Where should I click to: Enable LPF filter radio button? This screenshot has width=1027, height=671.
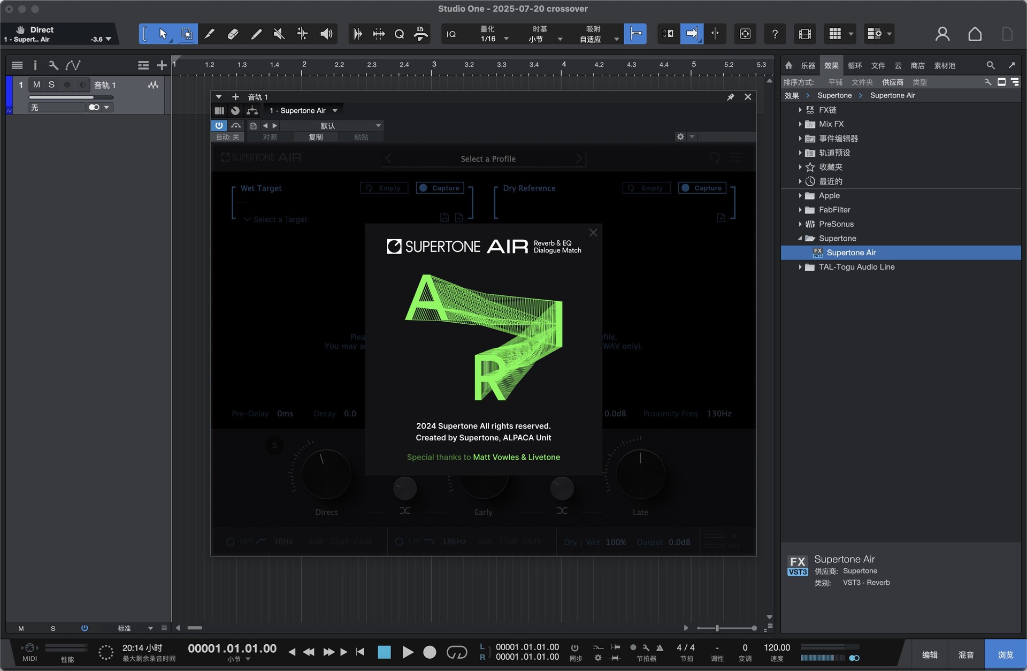click(399, 542)
